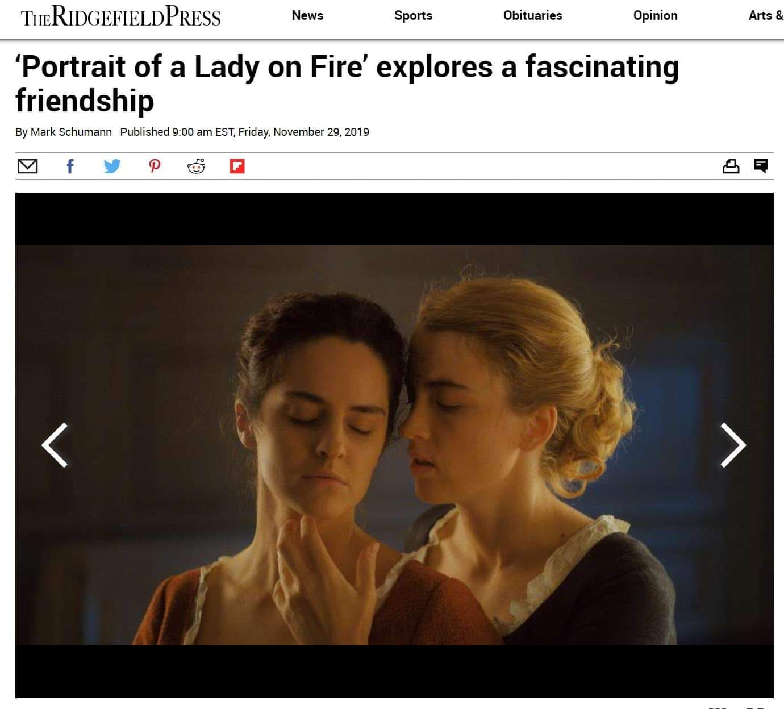Open the News section

pos(307,16)
